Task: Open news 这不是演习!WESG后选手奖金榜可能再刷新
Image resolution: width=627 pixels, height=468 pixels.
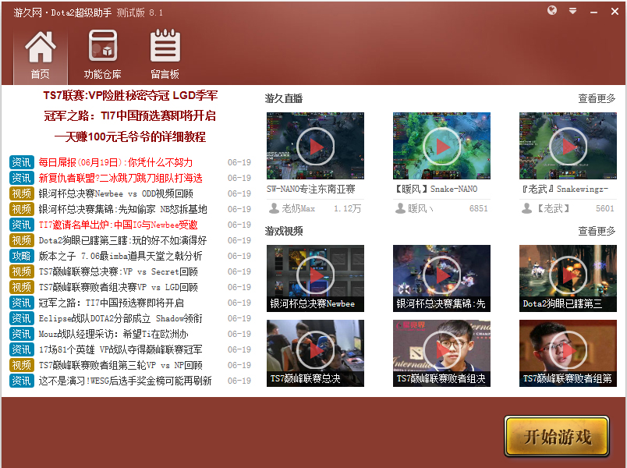Action: coord(125,381)
